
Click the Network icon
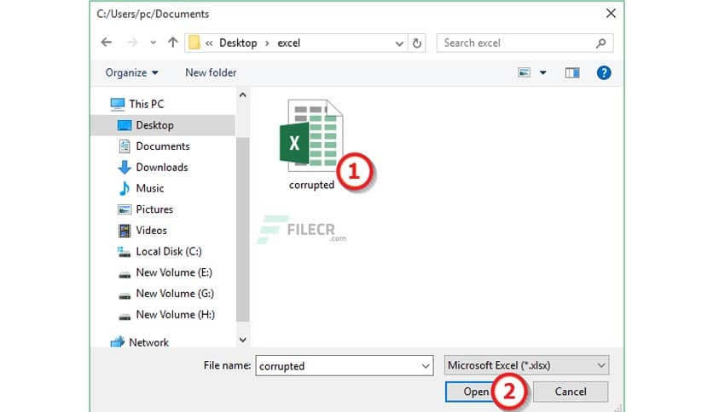[118, 341]
